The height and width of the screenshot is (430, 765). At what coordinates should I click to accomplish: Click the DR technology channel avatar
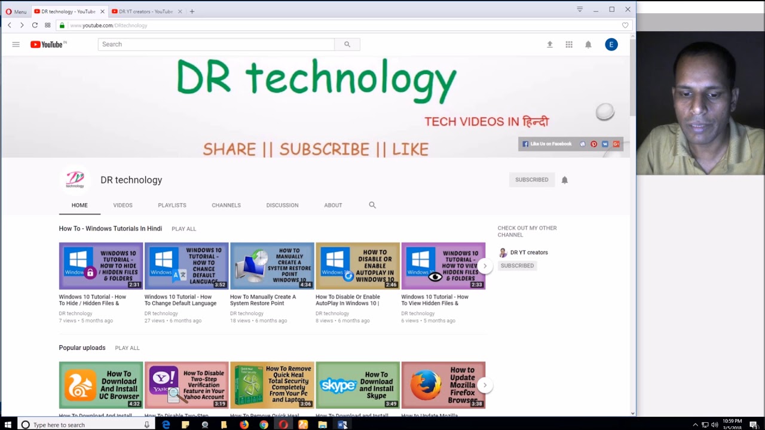pyautogui.click(x=75, y=179)
